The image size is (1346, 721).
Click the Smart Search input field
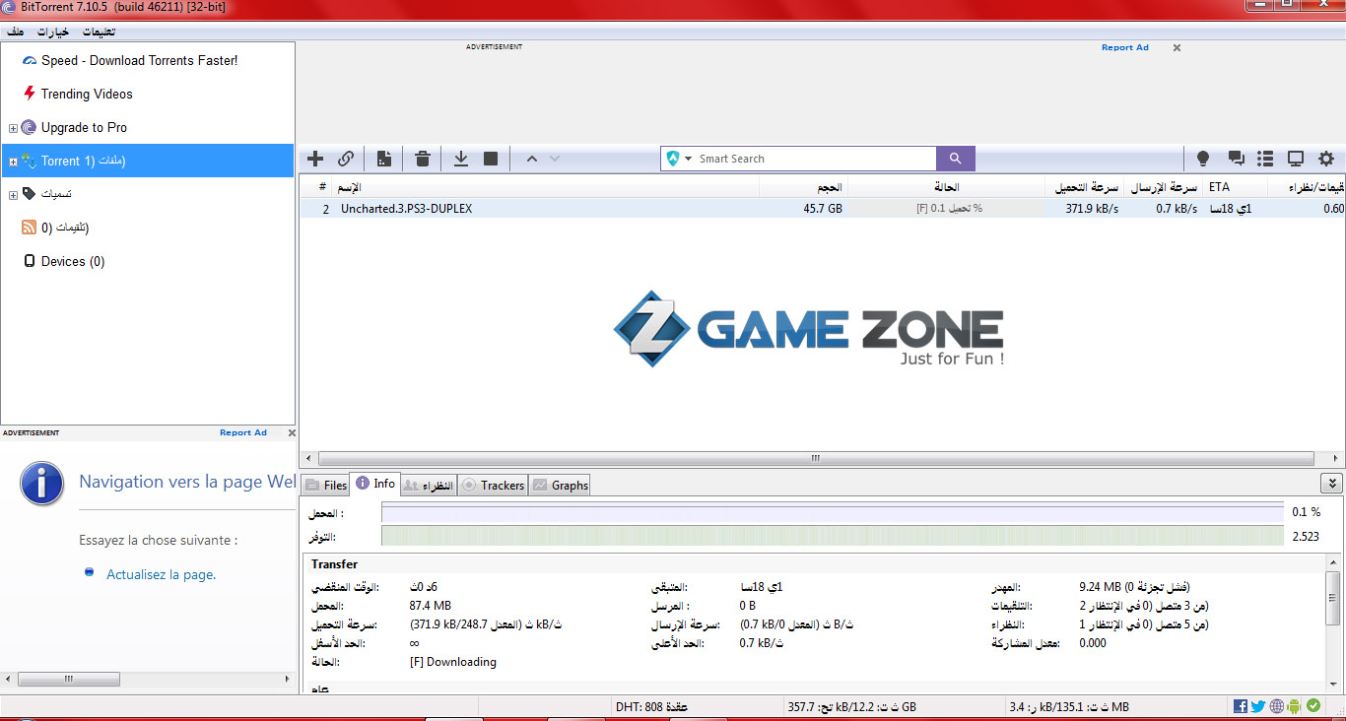click(x=813, y=159)
